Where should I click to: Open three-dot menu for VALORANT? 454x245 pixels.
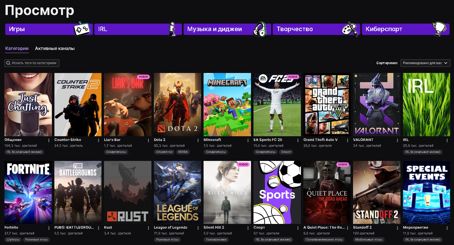(397, 140)
